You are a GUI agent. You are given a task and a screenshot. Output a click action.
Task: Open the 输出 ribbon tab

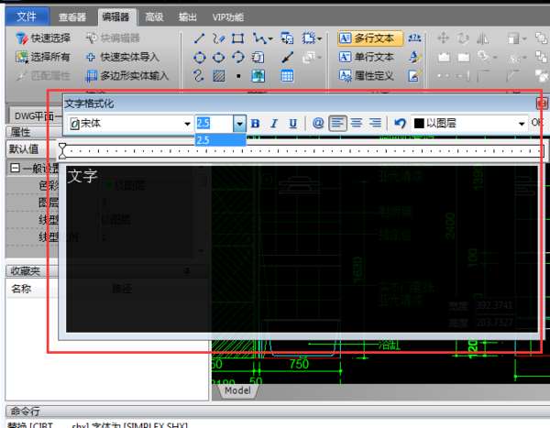click(x=188, y=17)
